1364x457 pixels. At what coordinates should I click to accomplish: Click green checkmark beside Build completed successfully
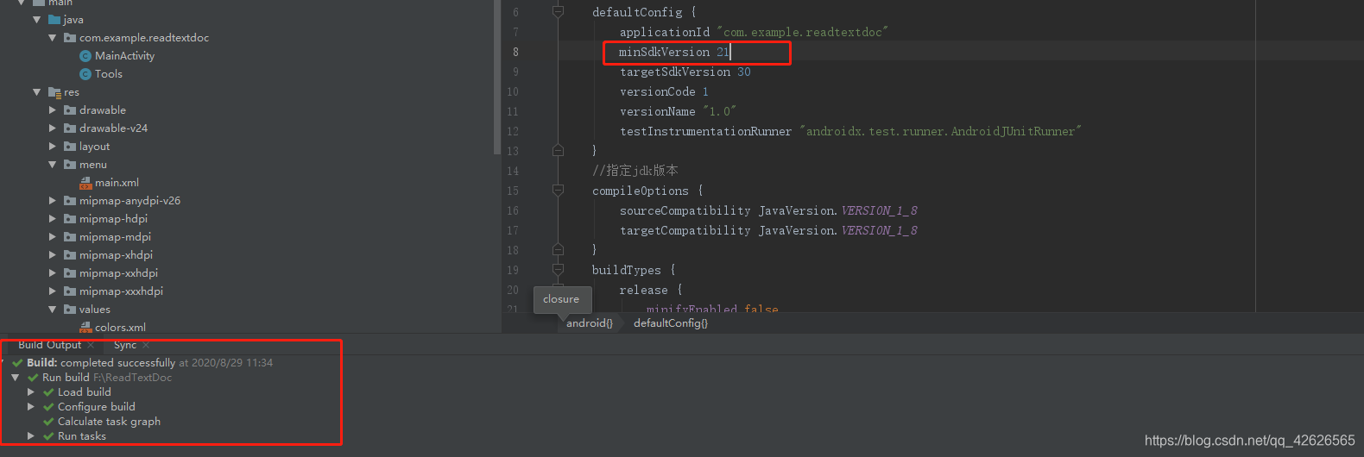point(17,363)
